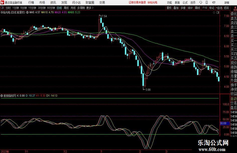Click the 通达信 red logo icon
The height and width of the screenshot is (153, 237).
coord(3,3)
